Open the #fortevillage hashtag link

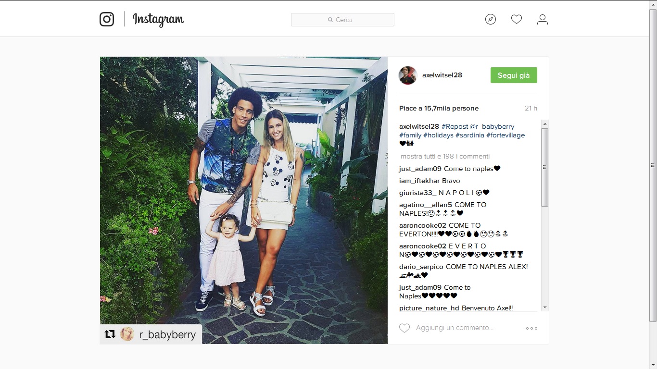pos(505,135)
